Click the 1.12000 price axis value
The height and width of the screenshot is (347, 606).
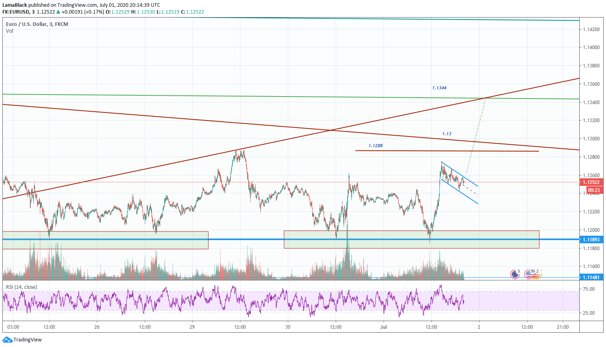591,230
